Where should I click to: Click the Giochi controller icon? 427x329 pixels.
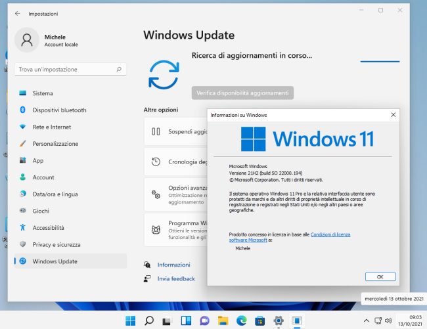tap(23, 211)
